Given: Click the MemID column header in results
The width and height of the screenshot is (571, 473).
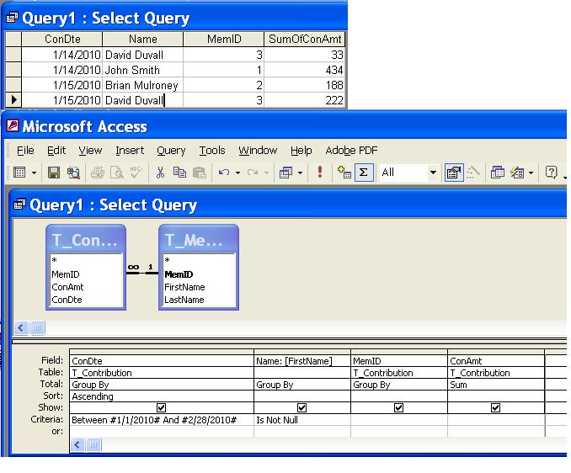Looking at the screenshot, I should [223, 39].
